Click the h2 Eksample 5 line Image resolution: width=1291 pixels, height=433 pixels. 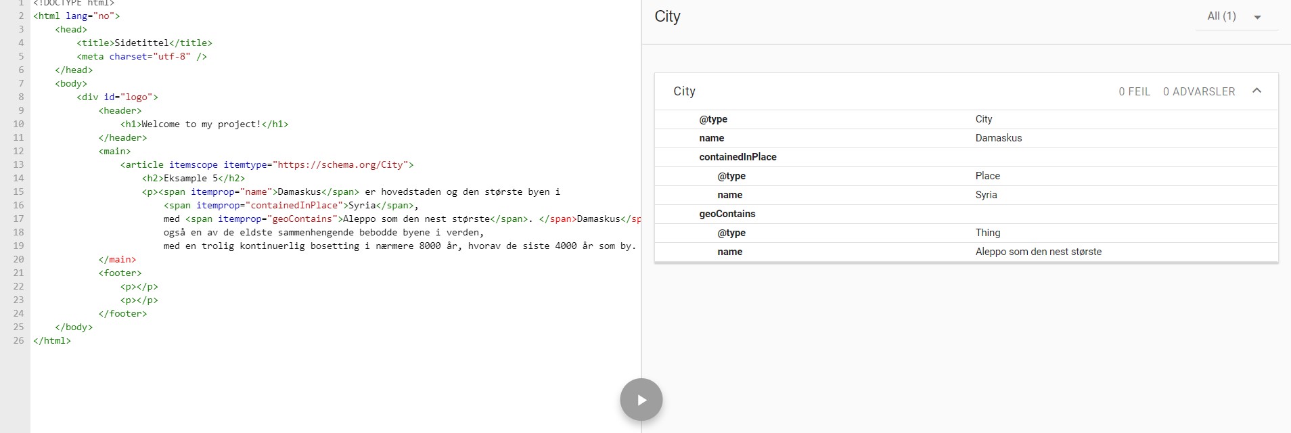tap(194, 178)
